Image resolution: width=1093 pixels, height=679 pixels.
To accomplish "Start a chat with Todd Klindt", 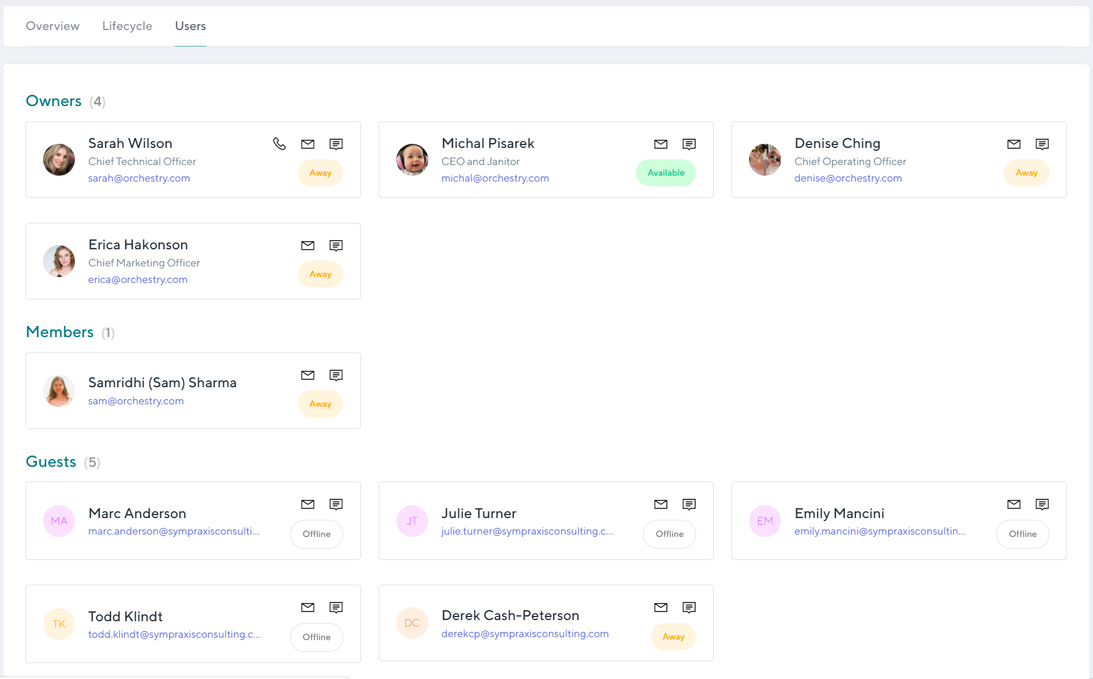I will coord(336,608).
